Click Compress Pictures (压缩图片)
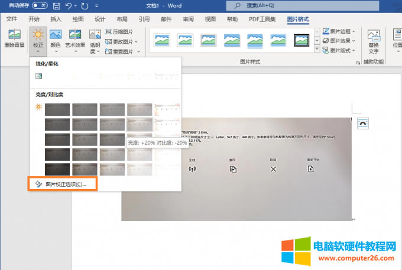 [121, 32]
